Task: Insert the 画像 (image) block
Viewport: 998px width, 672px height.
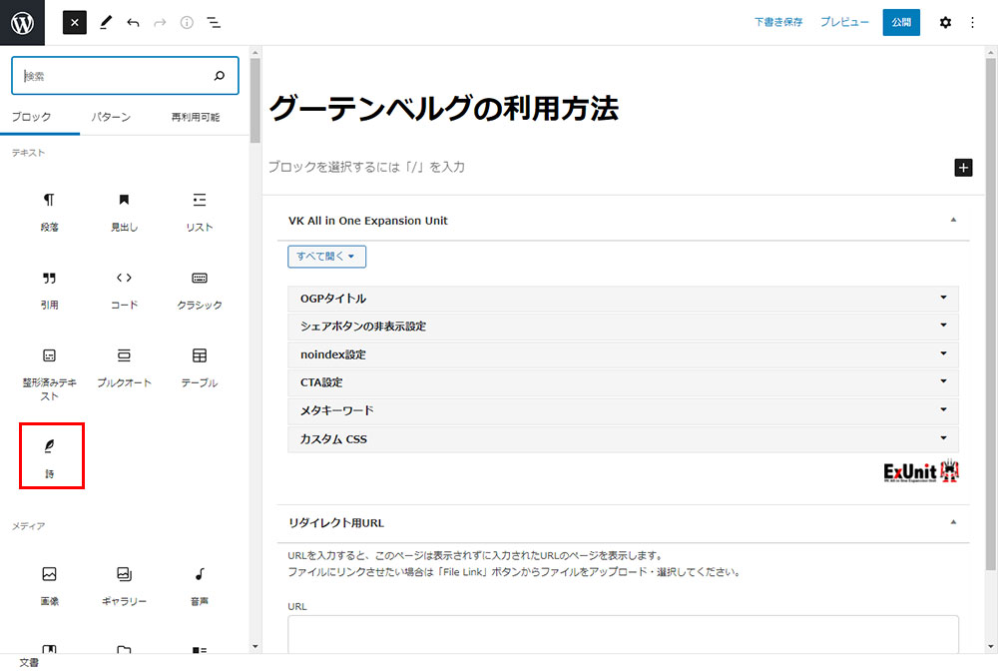Action: coord(49,585)
